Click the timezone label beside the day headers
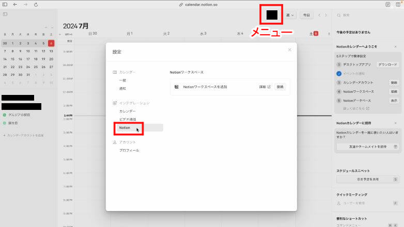 (69, 34)
